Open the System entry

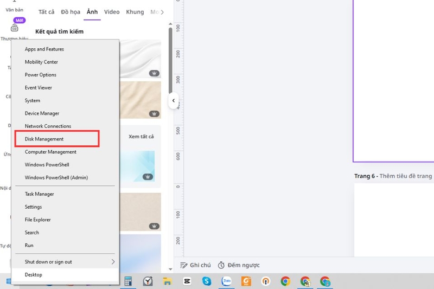pyautogui.click(x=33, y=100)
